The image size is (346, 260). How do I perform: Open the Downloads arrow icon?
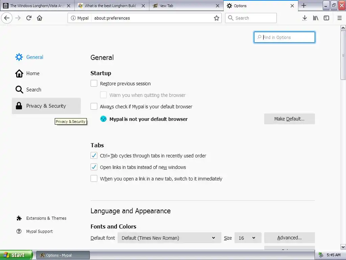click(x=305, y=18)
